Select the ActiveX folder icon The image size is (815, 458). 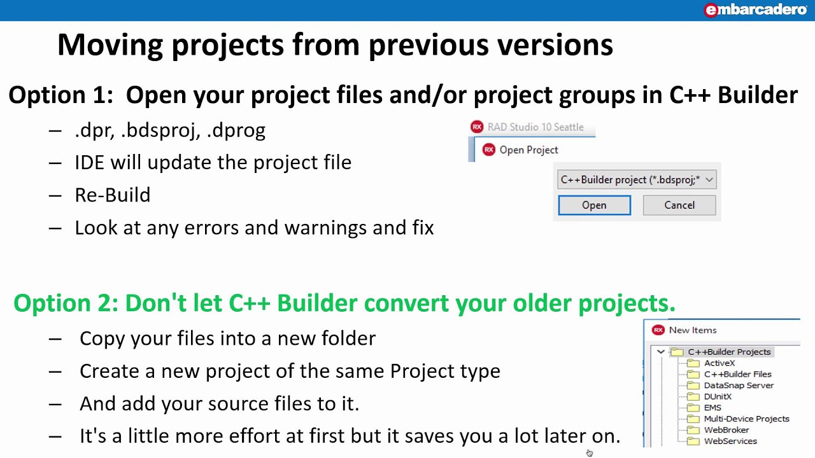pyautogui.click(x=693, y=363)
